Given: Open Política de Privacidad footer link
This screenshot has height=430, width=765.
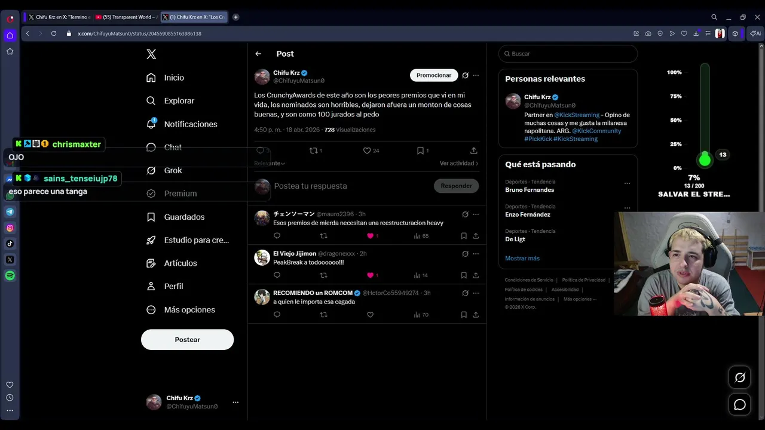Looking at the screenshot, I should click(x=584, y=280).
